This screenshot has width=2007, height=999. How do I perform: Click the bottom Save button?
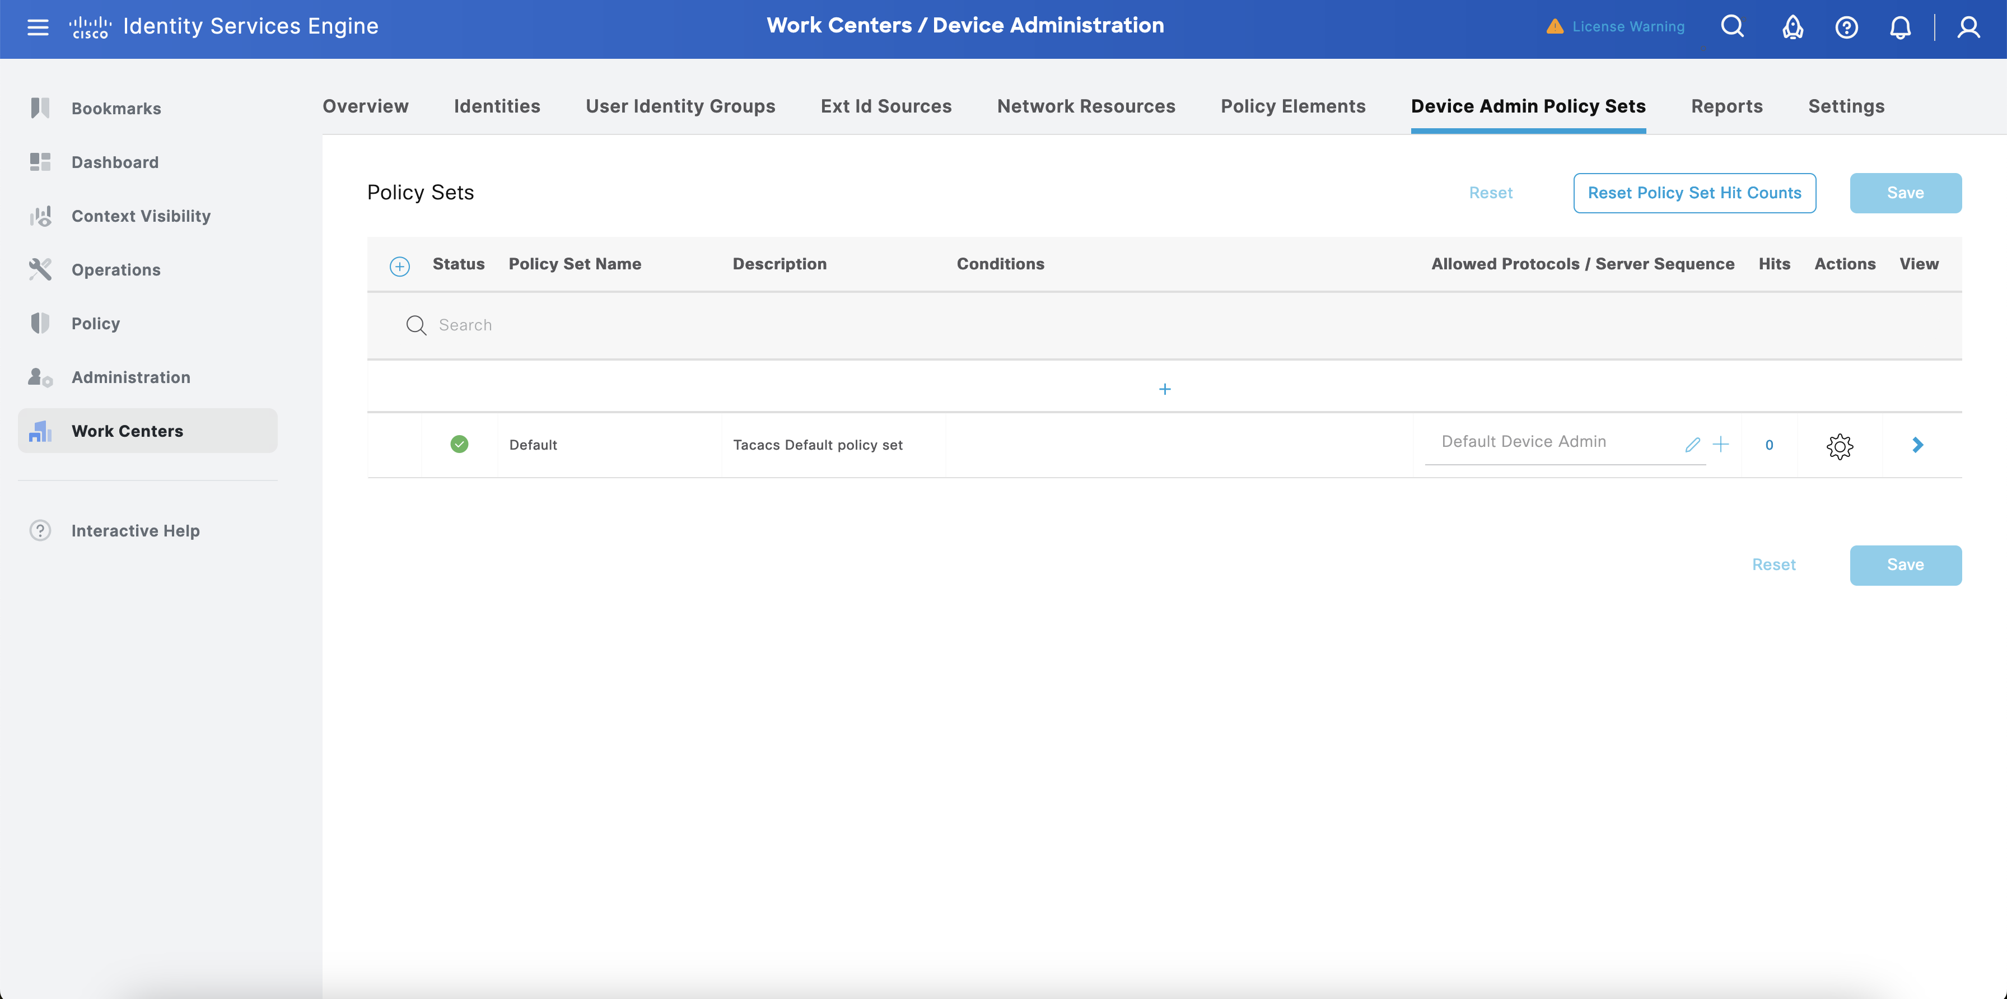point(1906,565)
